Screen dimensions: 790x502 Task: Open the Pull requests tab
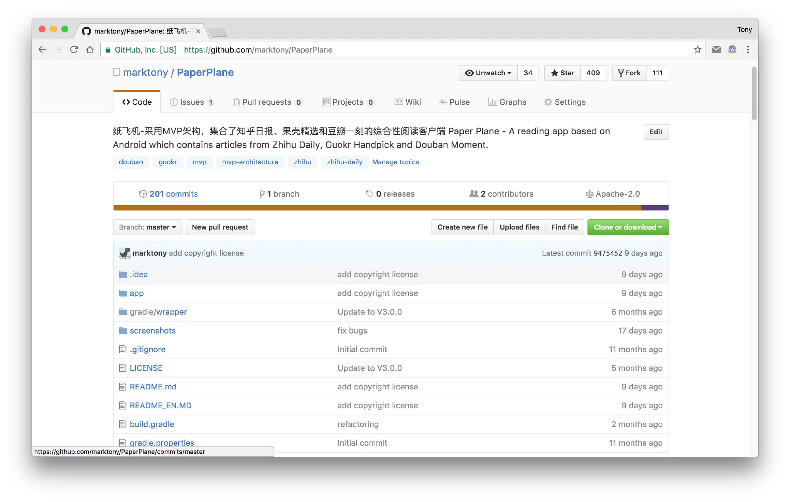[267, 102]
